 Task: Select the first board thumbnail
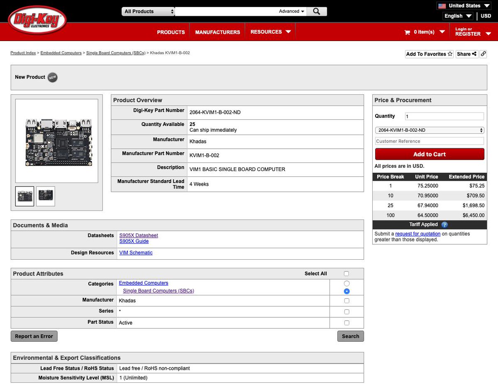24,196
